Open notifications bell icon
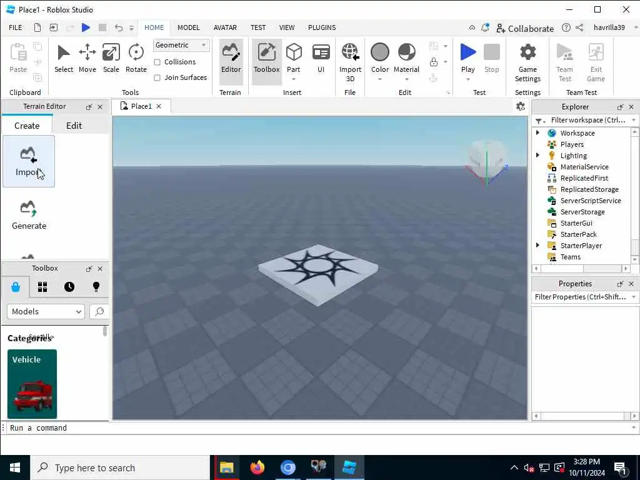Screen dimensions: 640x480 [x=485, y=27]
